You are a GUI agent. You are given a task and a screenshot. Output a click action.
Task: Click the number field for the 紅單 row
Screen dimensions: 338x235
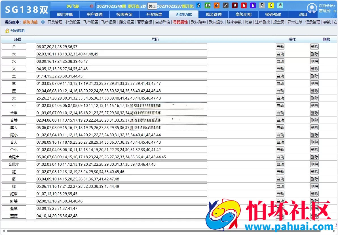pos(121,193)
